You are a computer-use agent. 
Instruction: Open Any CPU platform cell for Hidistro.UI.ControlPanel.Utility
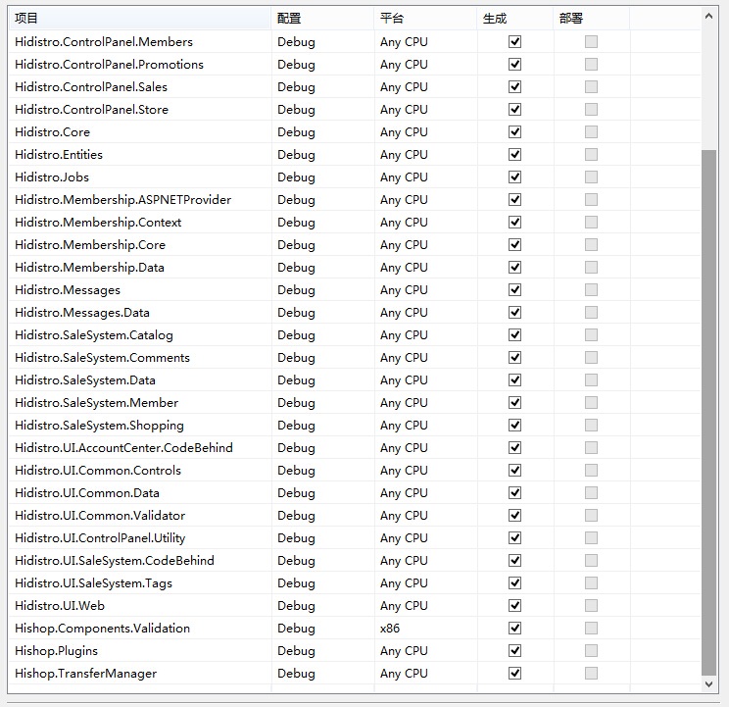tap(425, 538)
